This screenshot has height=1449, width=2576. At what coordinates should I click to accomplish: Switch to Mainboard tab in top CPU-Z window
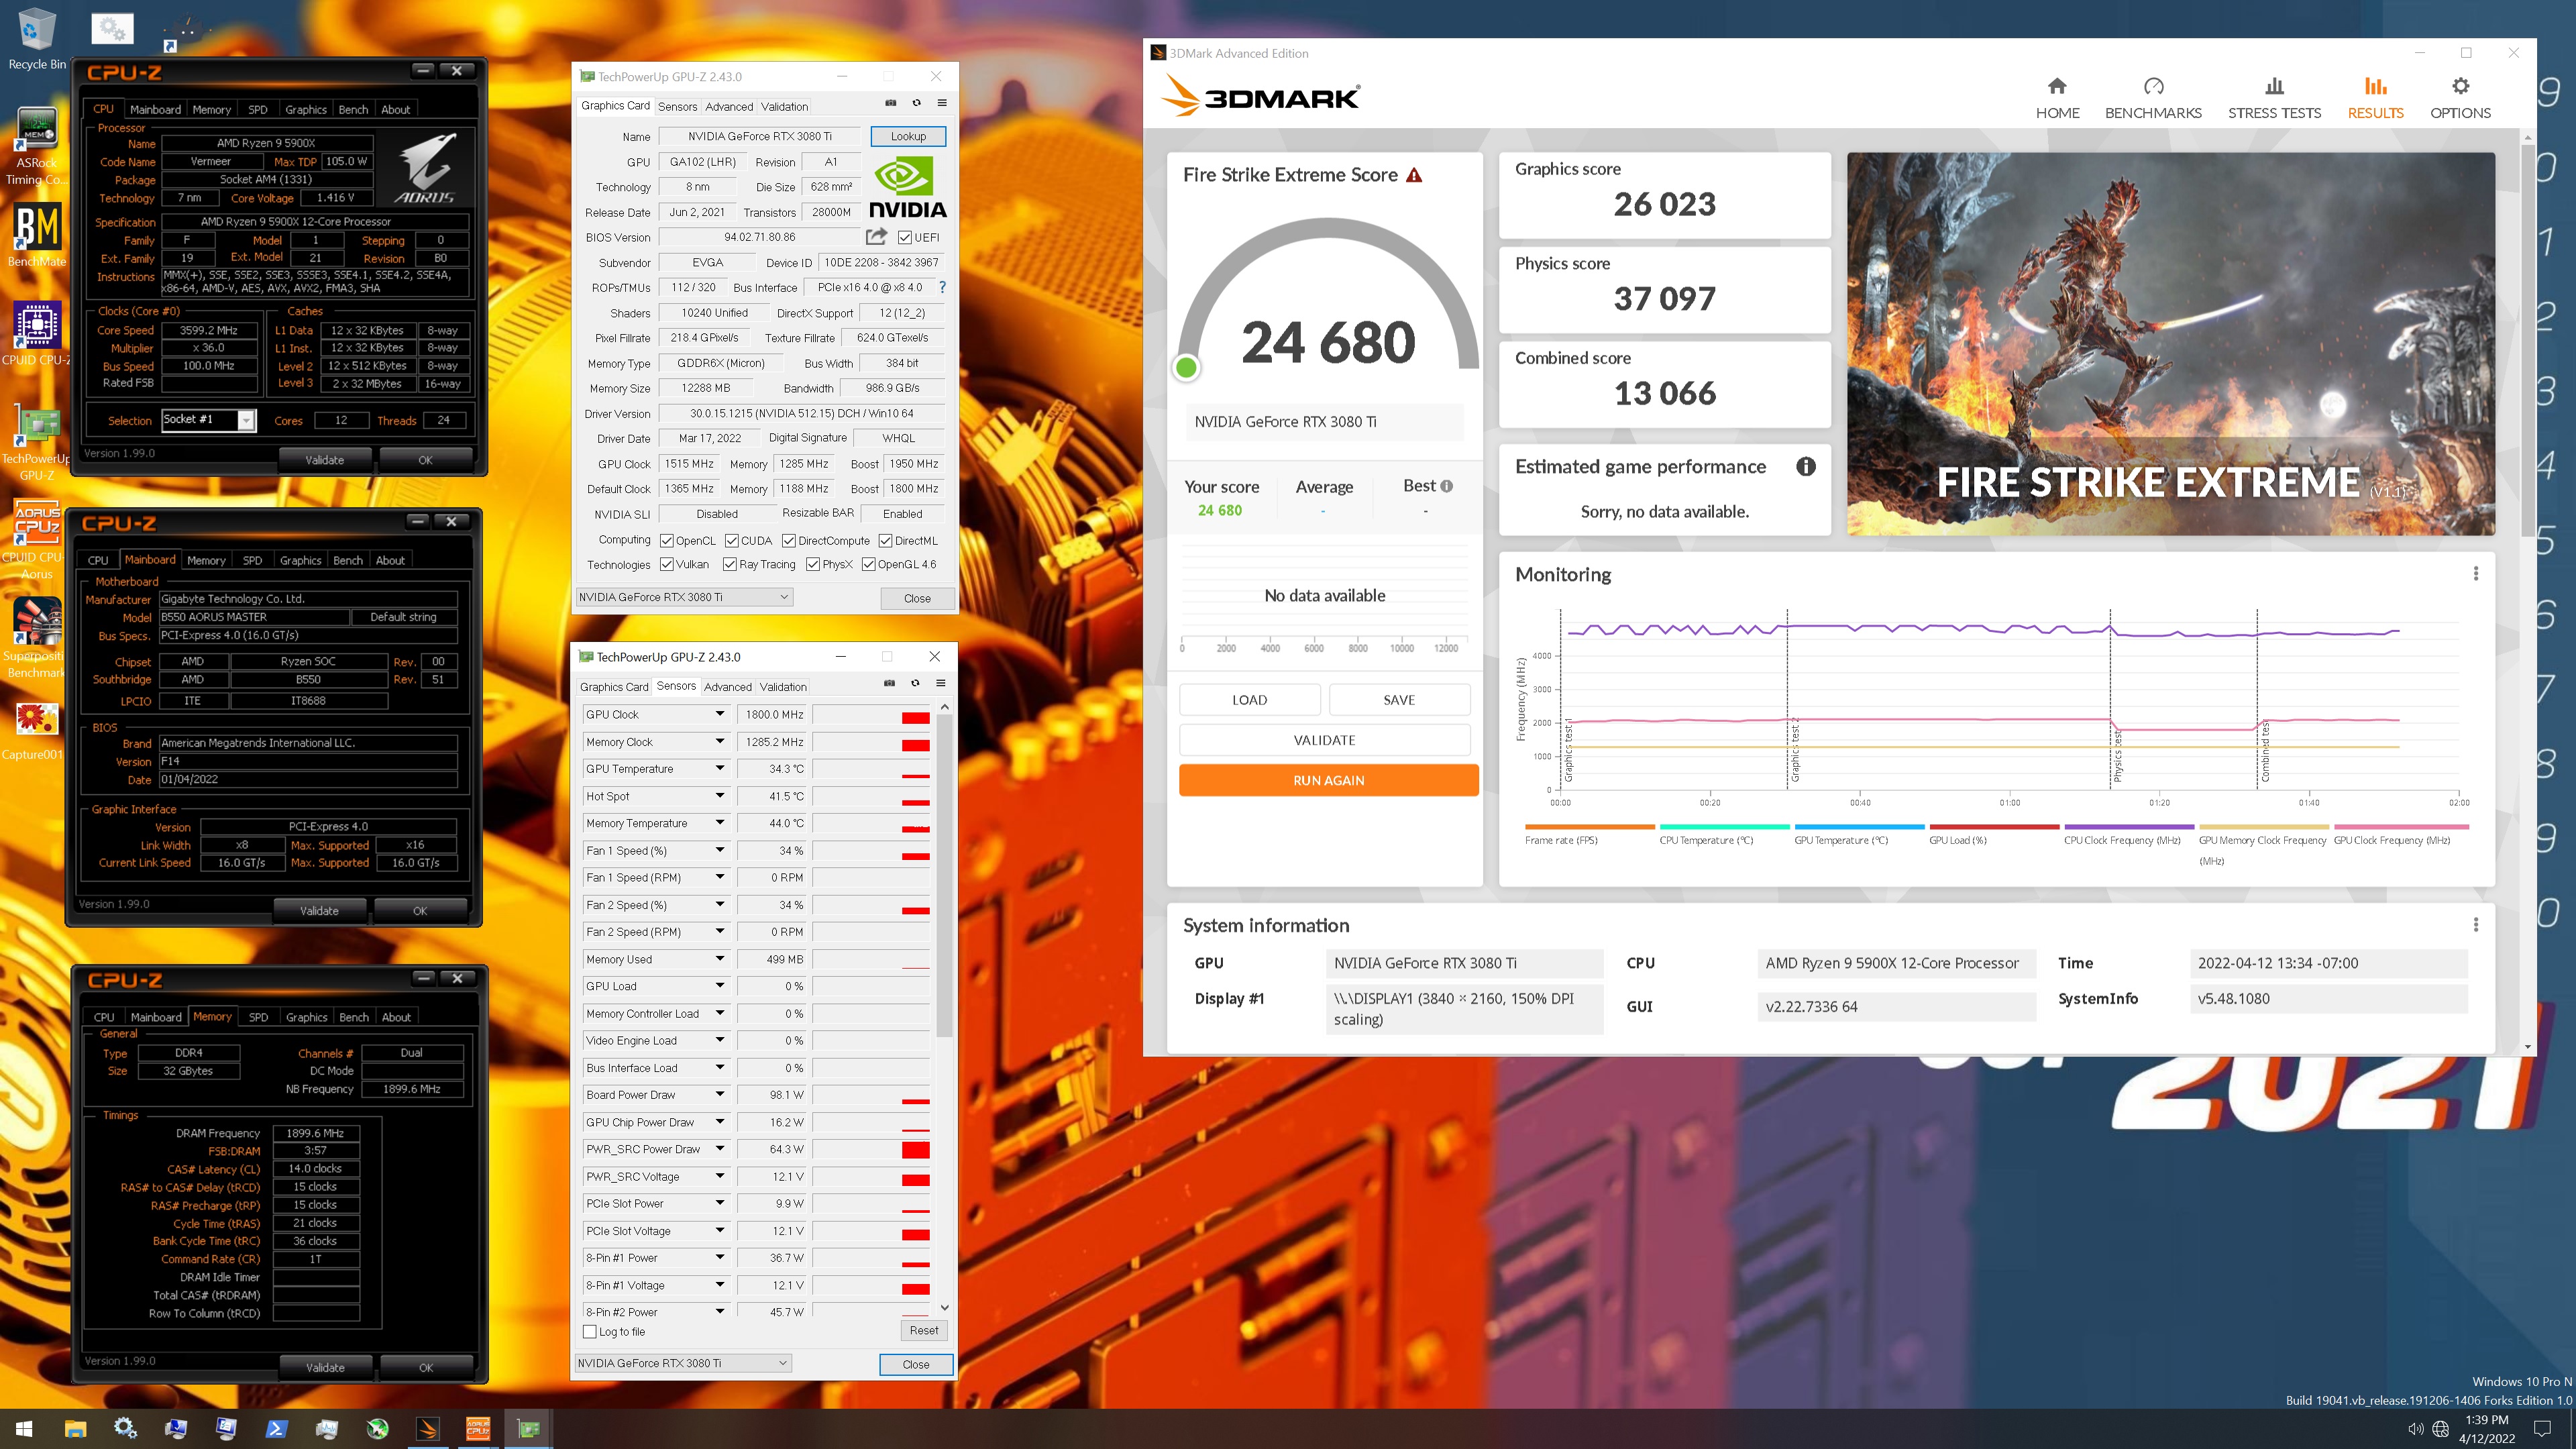155,110
